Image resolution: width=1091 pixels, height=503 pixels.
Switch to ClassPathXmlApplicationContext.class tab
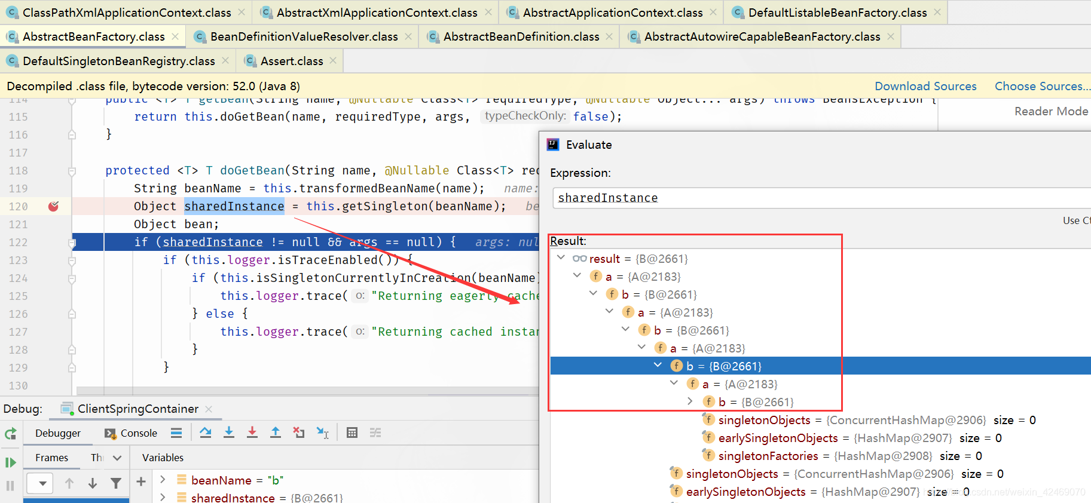(x=126, y=13)
